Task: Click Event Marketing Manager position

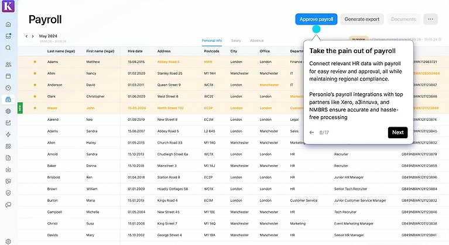Action: [354, 223]
